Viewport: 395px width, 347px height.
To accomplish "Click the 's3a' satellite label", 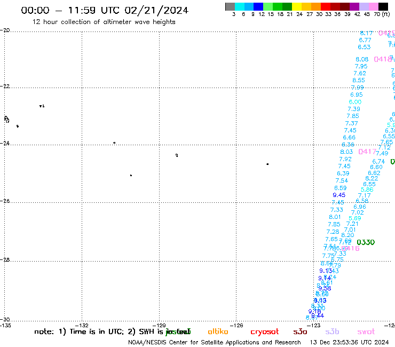I will tap(300, 332).
